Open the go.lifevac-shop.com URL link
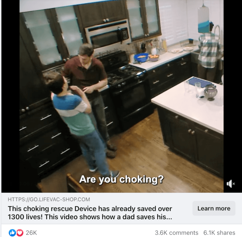242x237 pixels. (49, 199)
